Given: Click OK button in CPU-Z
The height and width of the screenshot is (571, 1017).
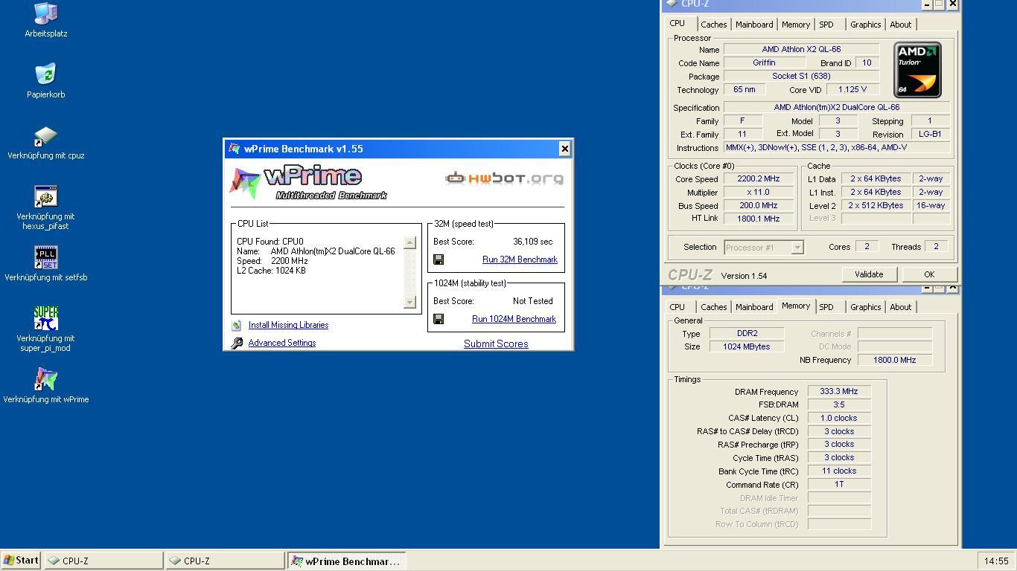Looking at the screenshot, I should 929,274.
